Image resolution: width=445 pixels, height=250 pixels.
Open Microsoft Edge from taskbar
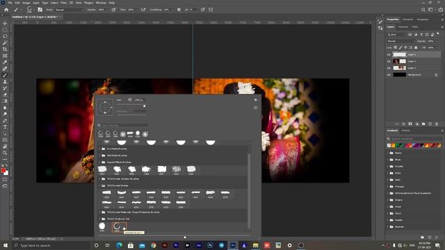click(x=119, y=245)
